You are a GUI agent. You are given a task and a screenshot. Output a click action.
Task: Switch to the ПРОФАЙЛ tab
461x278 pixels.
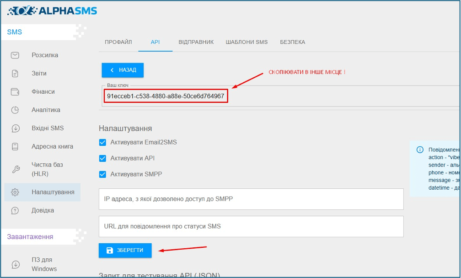[118, 42]
